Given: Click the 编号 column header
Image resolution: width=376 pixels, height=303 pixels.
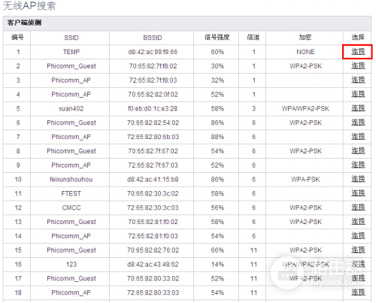Looking at the screenshot, I should click(17, 38).
